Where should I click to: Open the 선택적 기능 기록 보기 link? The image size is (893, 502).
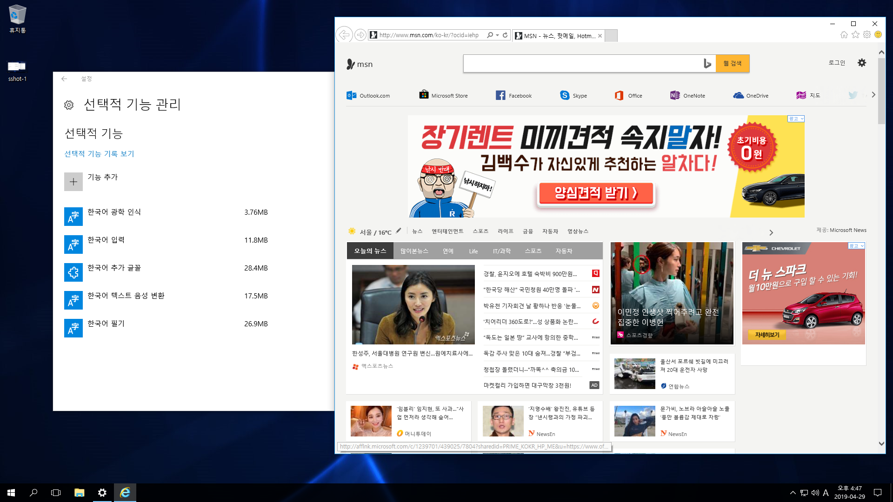click(99, 154)
